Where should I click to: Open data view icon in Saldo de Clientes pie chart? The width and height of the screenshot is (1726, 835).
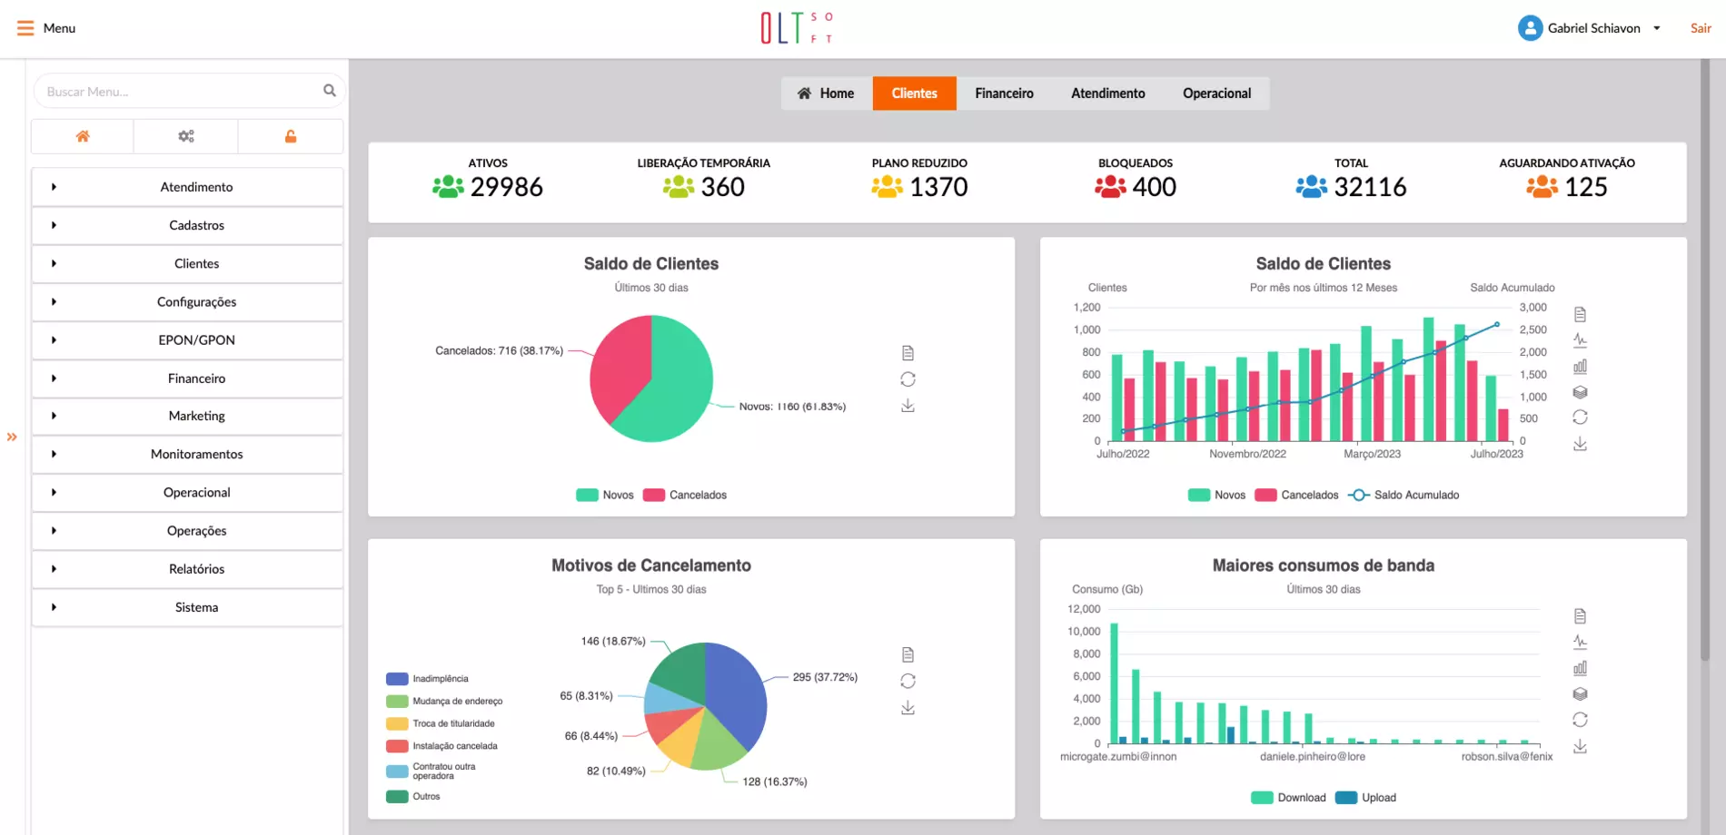pos(908,353)
